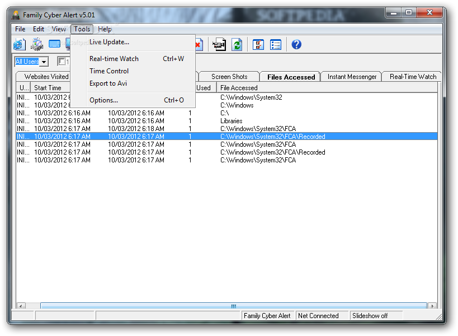Click the Family Cyber Alert title bar icon
The width and height of the screenshot is (458, 336).
pyautogui.click(x=16, y=15)
